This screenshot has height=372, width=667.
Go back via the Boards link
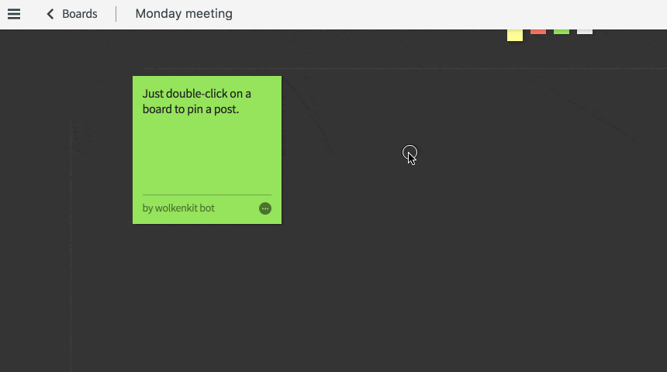[79, 14]
